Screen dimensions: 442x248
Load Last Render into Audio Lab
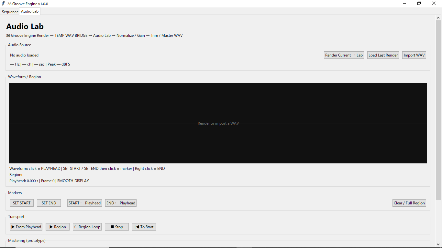coord(383,55)
